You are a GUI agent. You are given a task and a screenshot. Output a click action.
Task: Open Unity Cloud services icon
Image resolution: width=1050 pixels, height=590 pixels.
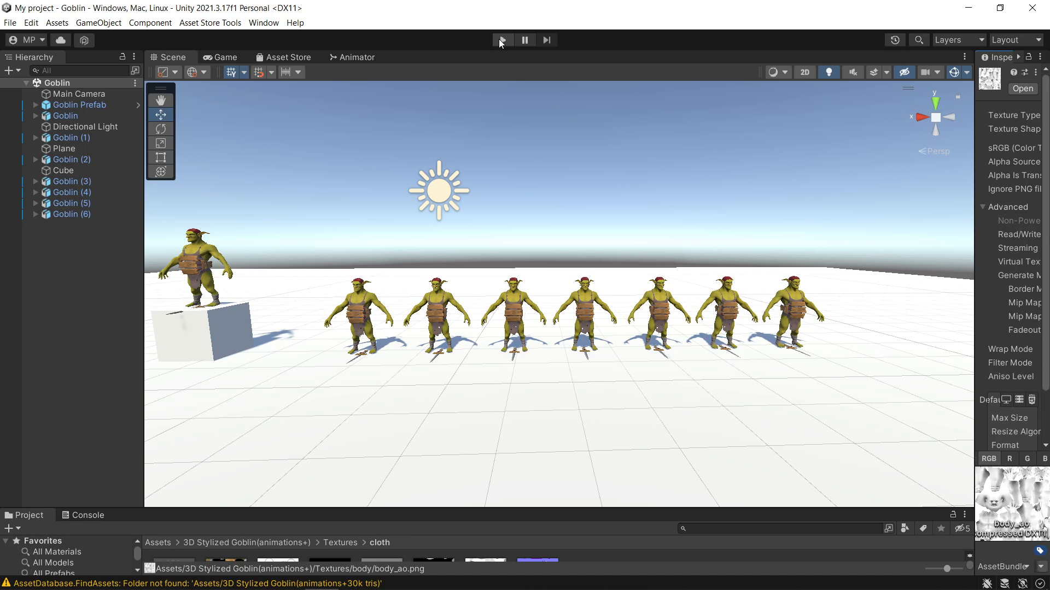pyautogui.click(x=61, y=40)
